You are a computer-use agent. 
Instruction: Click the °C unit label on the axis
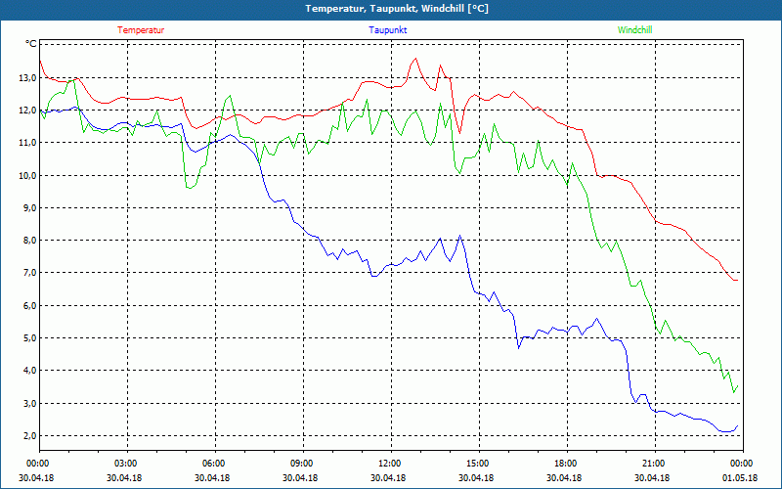click(31, 44)
